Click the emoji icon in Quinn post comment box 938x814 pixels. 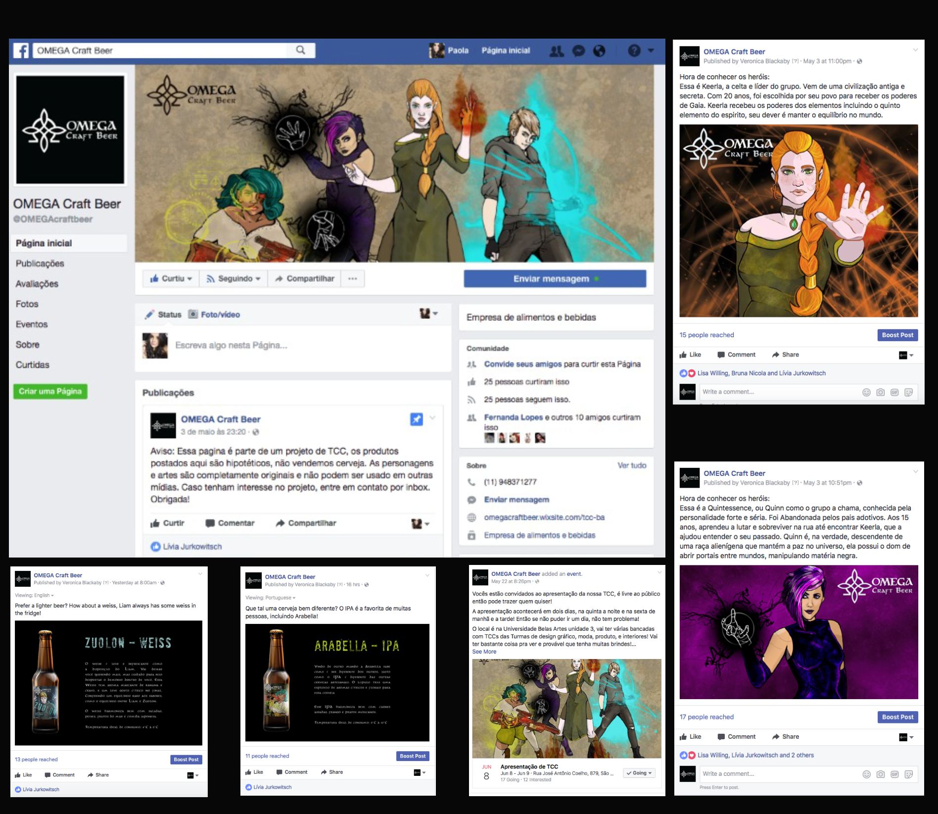coord(866,774)
